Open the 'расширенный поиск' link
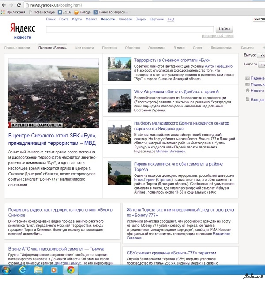This screenshot has width=265, height=281. tap(217, 36)
